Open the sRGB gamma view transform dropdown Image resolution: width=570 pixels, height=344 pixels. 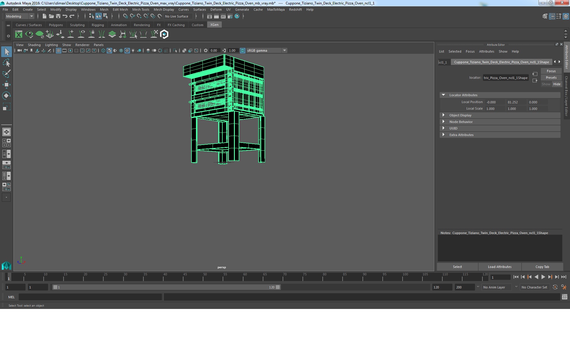[267, 51]
